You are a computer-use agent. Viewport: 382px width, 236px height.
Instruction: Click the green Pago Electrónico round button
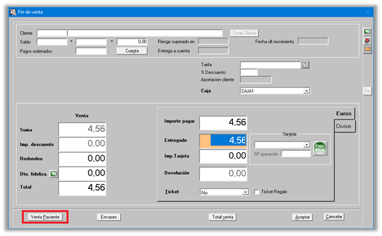point(320,148)
